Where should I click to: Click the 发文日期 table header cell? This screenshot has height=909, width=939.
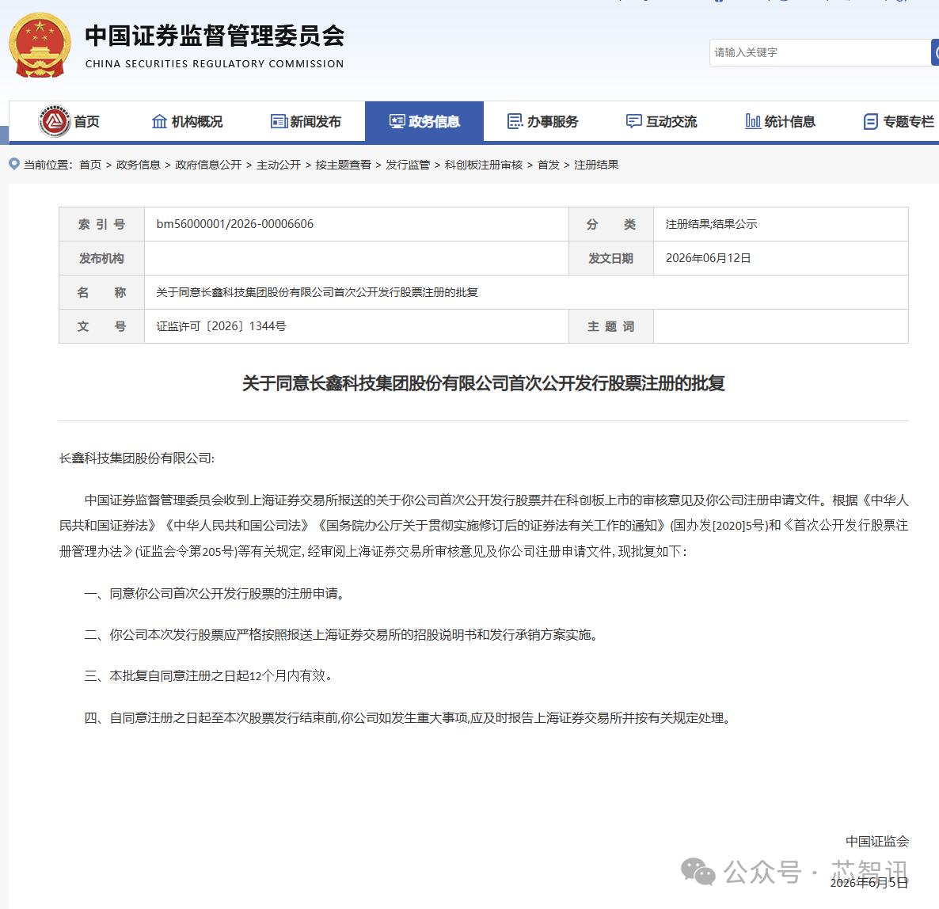coord(611,258)
